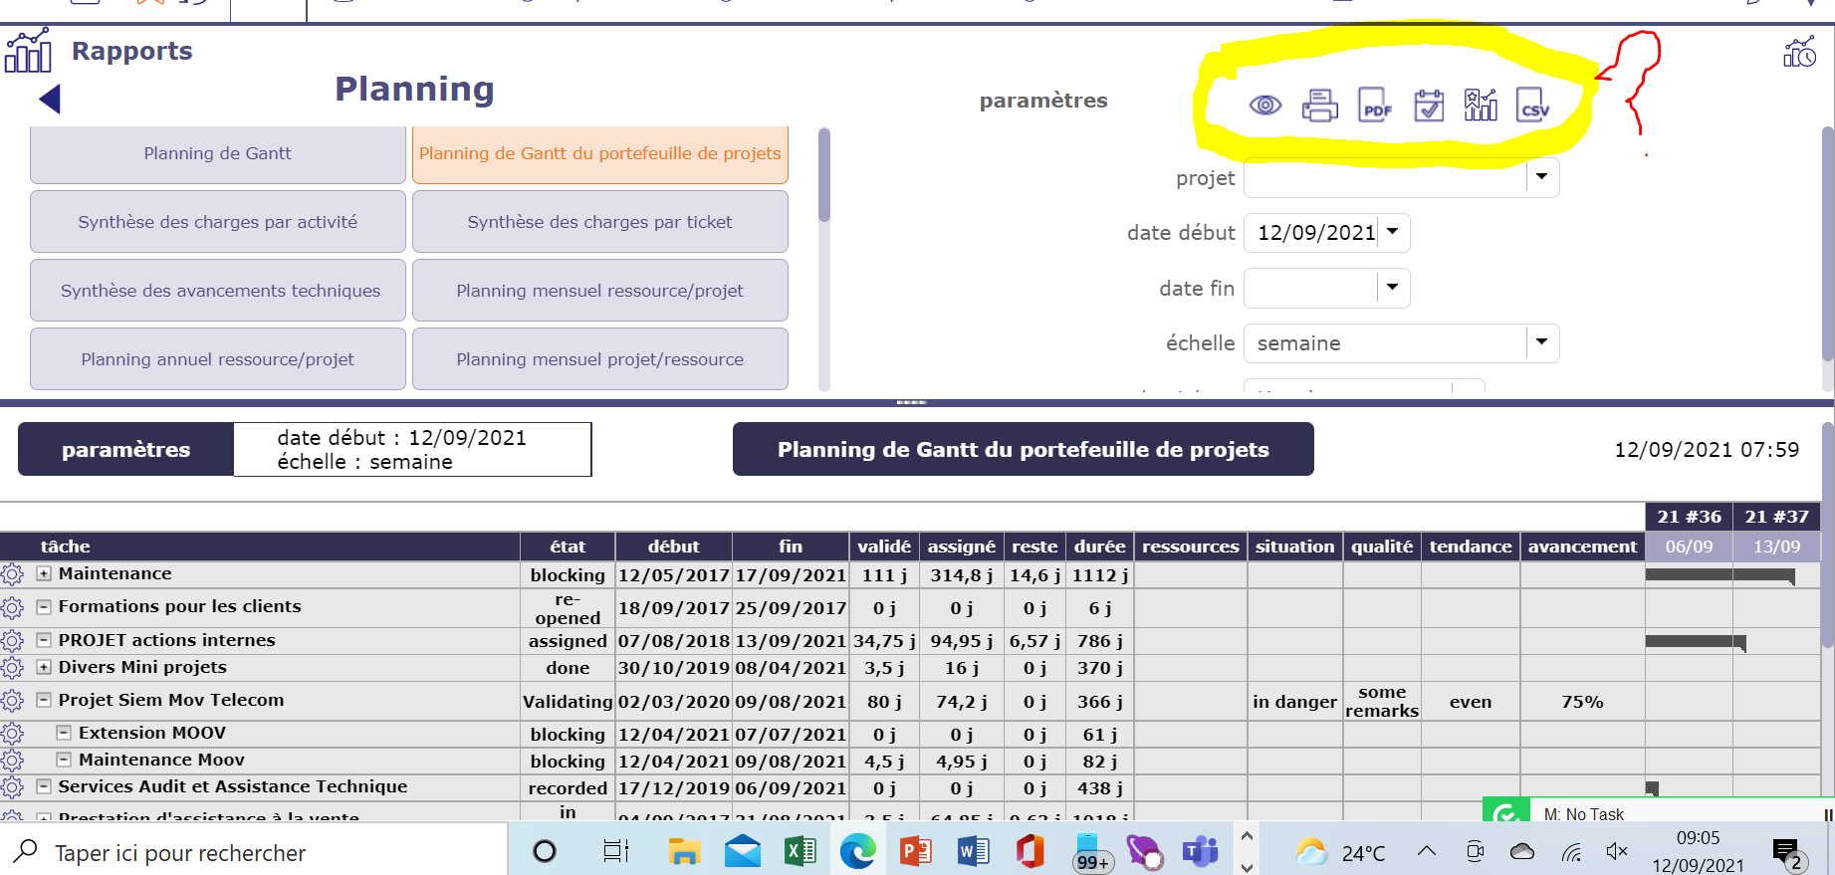Collapse Services Audit et Assistance Technique row
Image resolution: width=1835 pixels, height=875 pixels.
pyautogui.click(x=44, y=786)
